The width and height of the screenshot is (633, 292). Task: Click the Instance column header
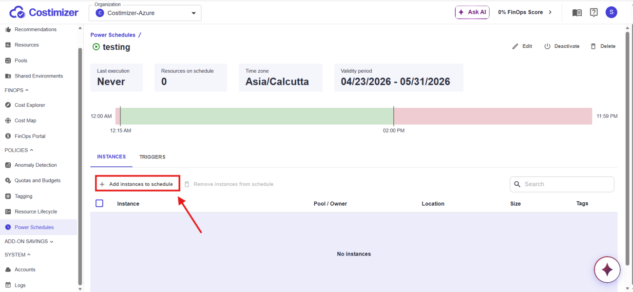coord(128,204)
